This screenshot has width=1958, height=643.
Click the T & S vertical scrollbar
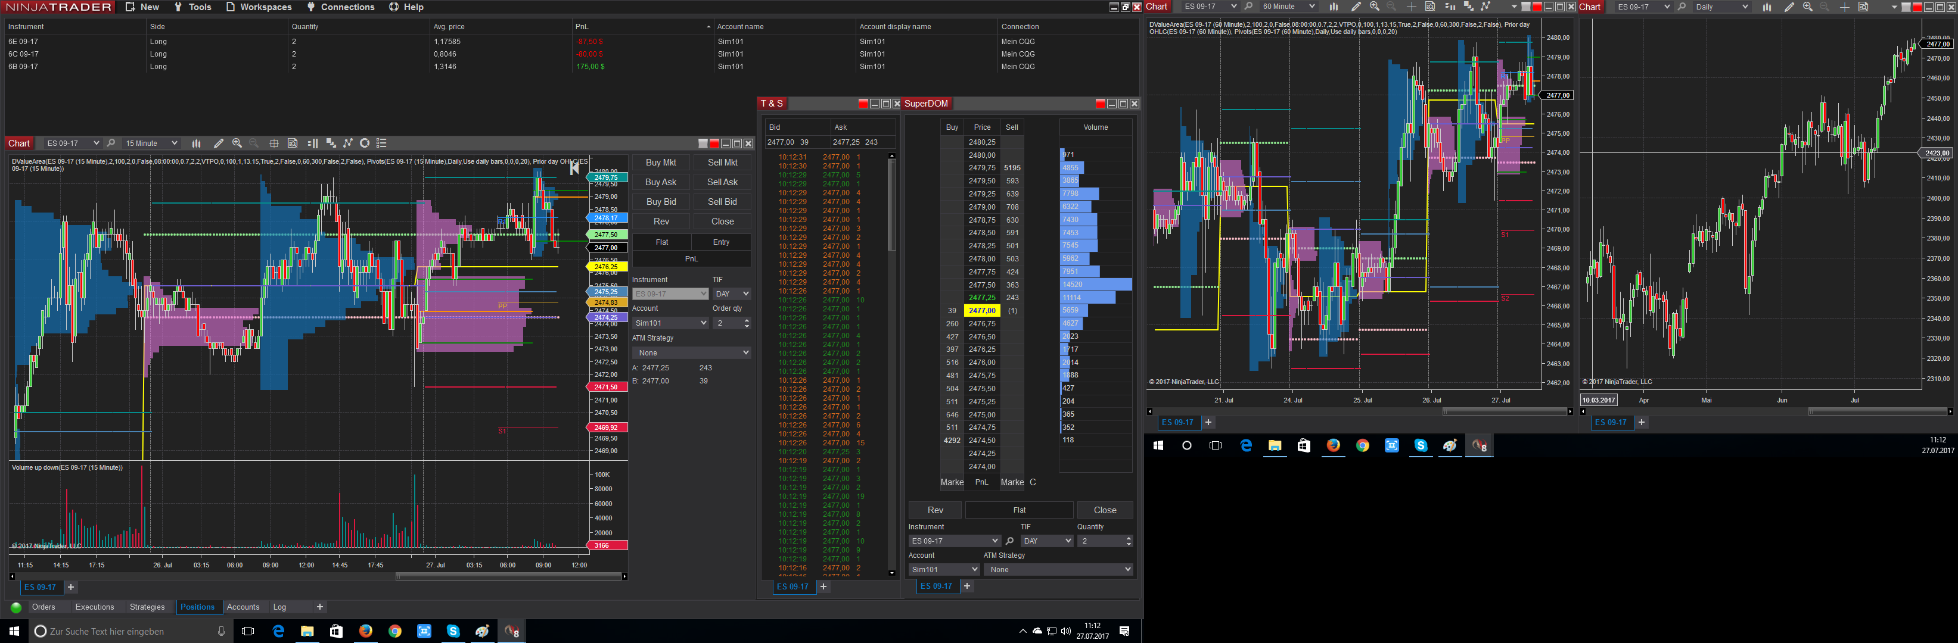891,205
